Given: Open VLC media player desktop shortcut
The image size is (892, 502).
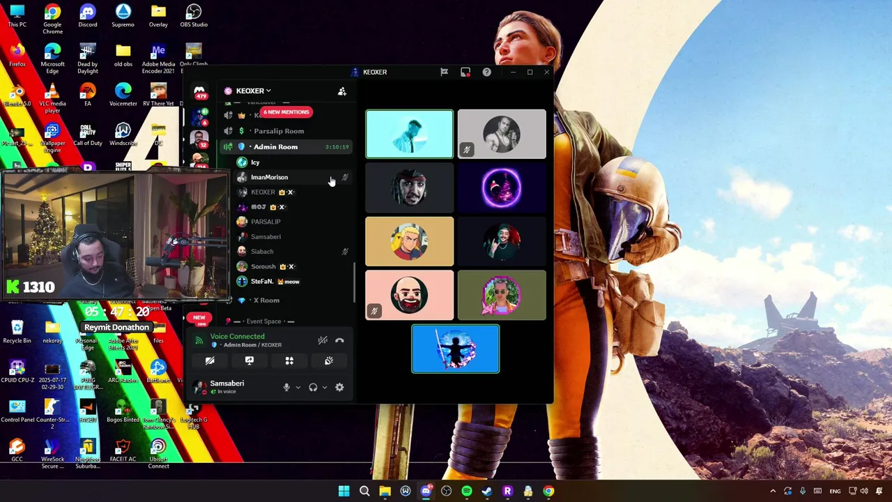Looking at the screenshot, I should 52,98.
